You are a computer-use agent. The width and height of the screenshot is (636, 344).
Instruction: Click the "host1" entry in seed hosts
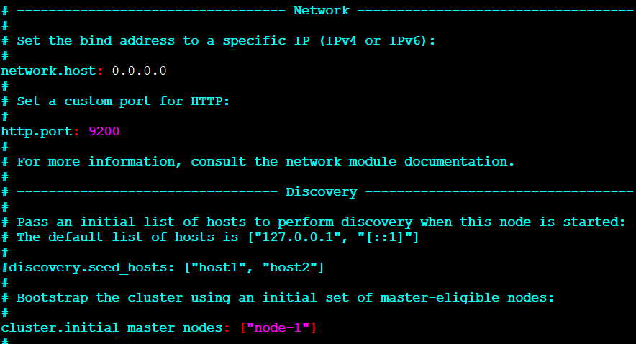click(218, 267)
